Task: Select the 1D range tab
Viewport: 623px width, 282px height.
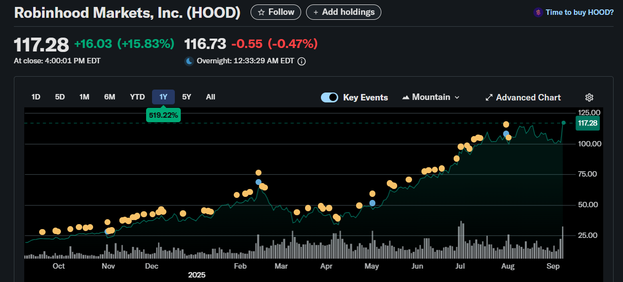Action: pos(36,97)
